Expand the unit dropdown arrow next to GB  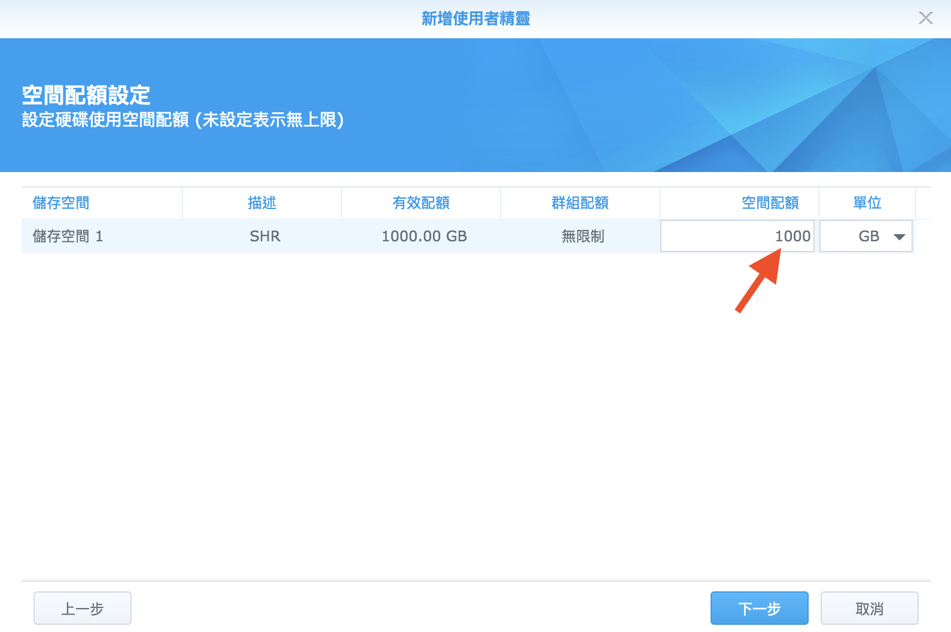(899, 237)
